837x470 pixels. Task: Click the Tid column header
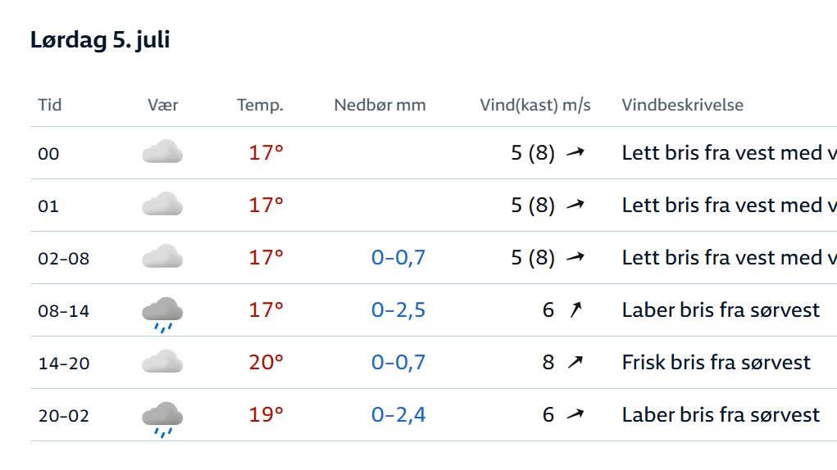tap(50, 105)
